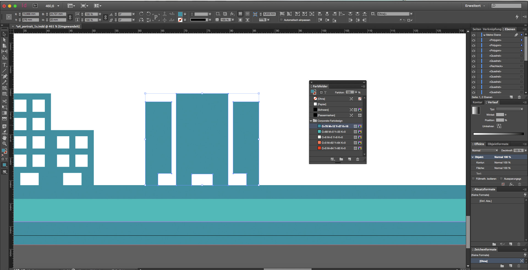Select the Pen tool
The image size is (528, 270).
[x=4, y=76]
